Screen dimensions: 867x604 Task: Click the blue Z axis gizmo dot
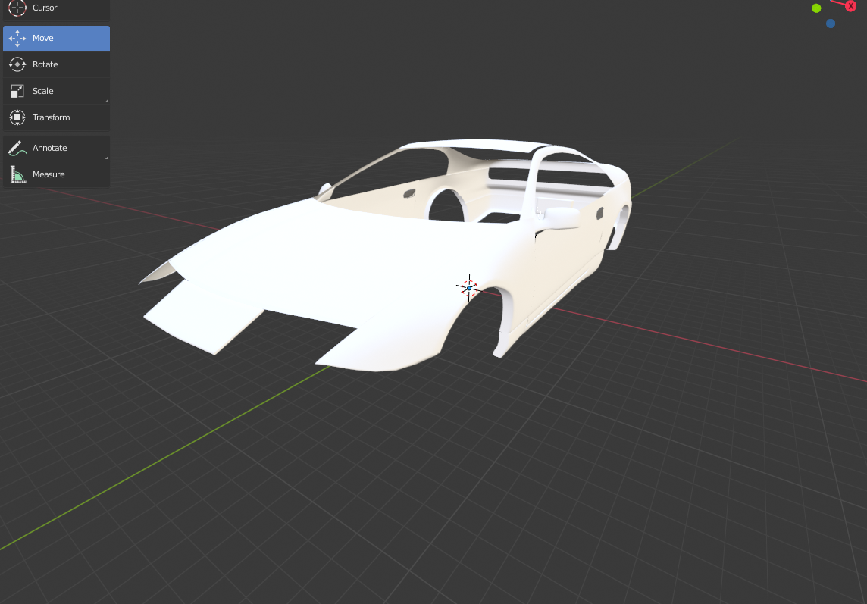831,23
